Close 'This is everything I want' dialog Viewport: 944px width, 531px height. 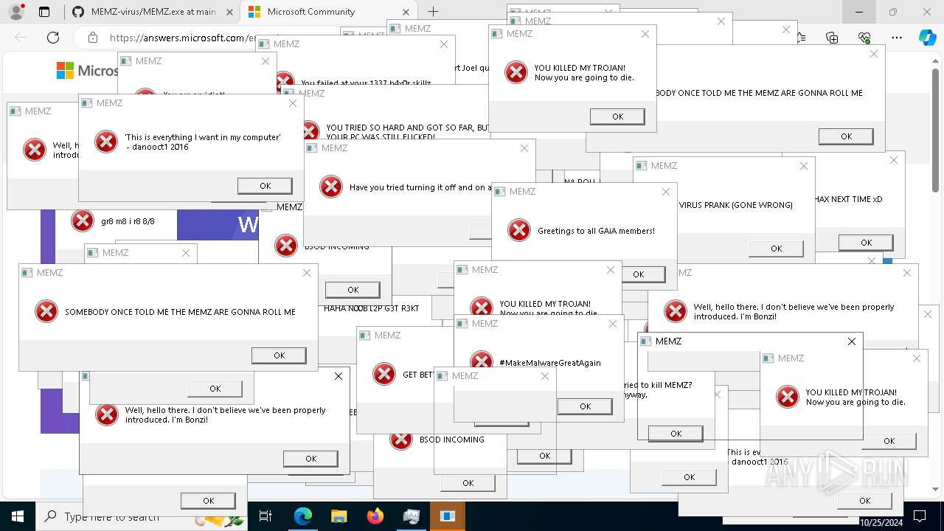pyautogui.click(x=292, y=103)
